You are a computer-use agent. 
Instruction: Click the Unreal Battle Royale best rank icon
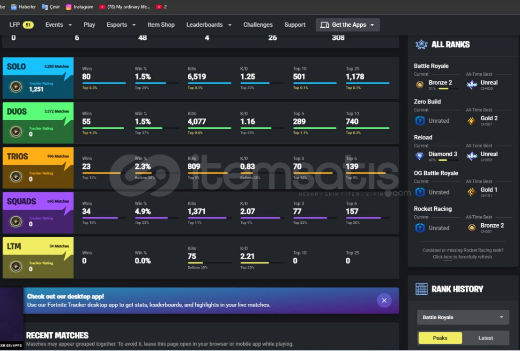point(472,85)
